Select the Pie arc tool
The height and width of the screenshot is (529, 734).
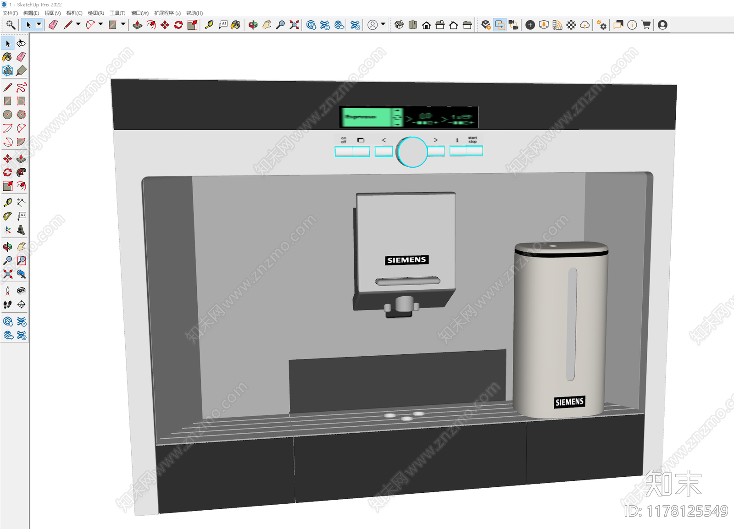point(21,142)
